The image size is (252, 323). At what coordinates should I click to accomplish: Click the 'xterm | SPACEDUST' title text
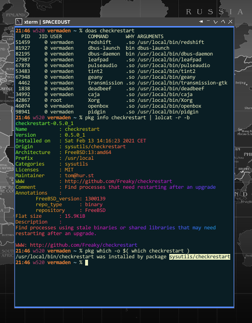coord(47,22)
